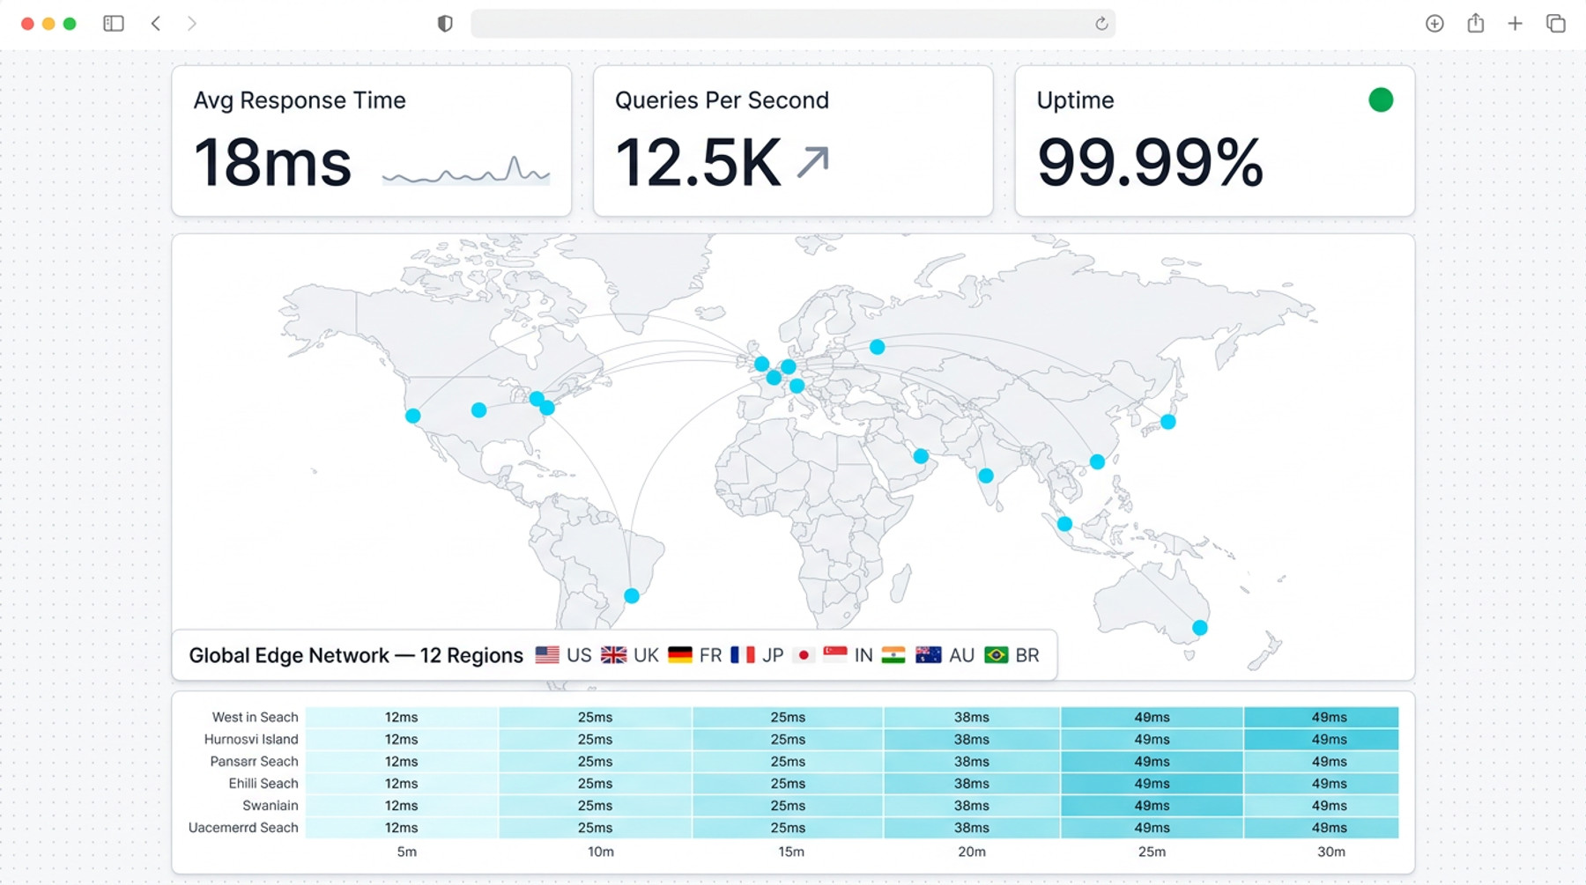Click the 'Global Edge Network — 12 Regions' heading
1586x885 pixels.
point(356,655)
